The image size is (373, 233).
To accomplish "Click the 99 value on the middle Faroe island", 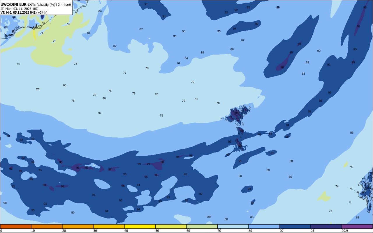I will pos(242,131).
